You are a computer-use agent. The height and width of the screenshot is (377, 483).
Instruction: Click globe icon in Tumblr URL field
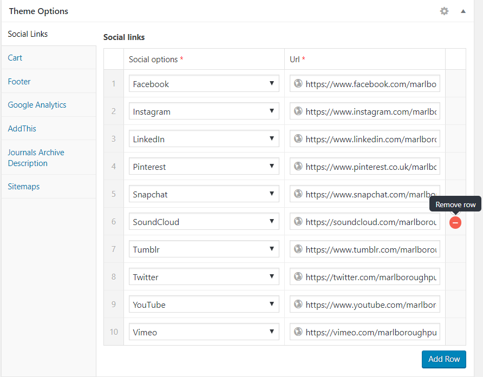click(298, 249)
